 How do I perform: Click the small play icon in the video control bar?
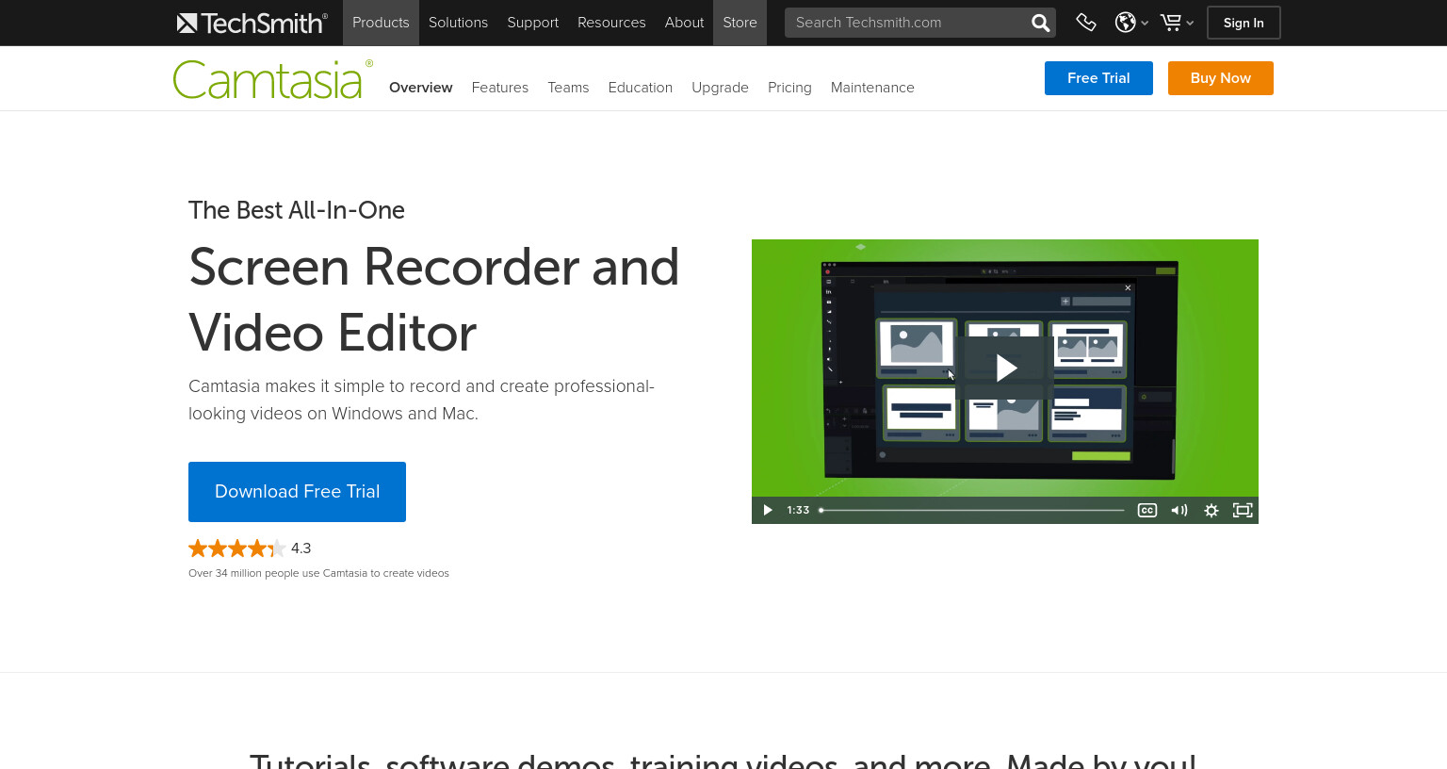point(767,510)
